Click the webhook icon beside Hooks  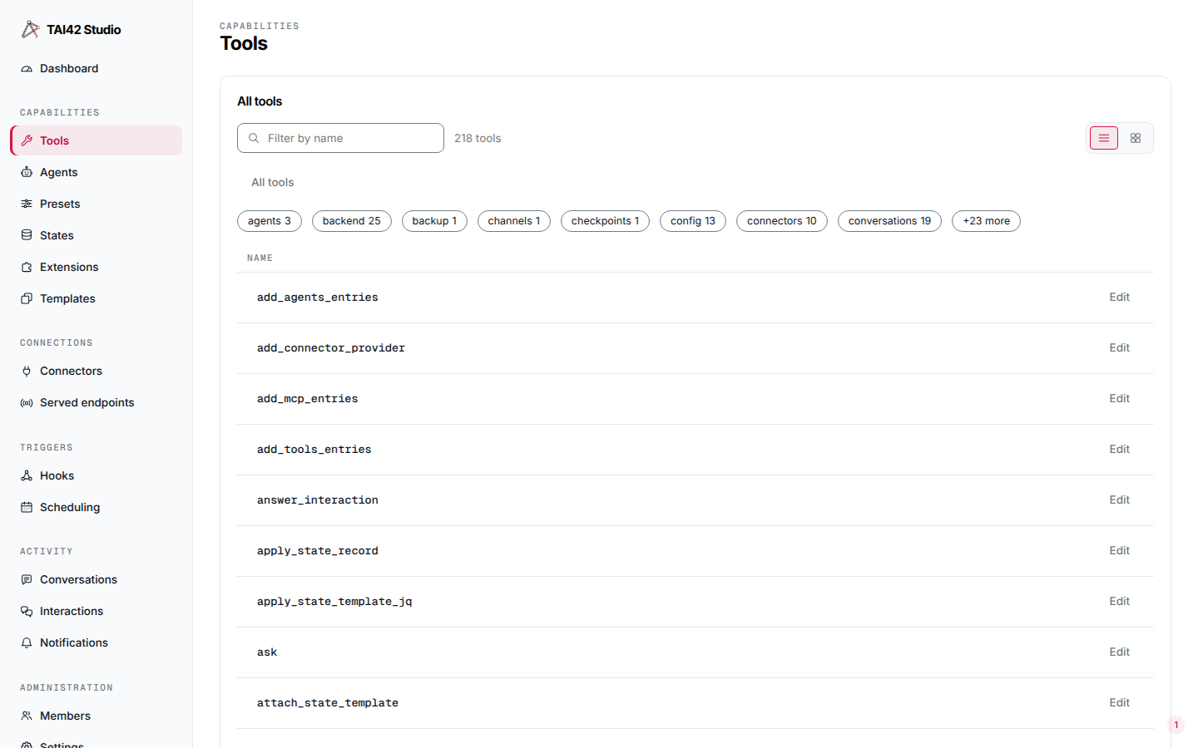[27, 476]
